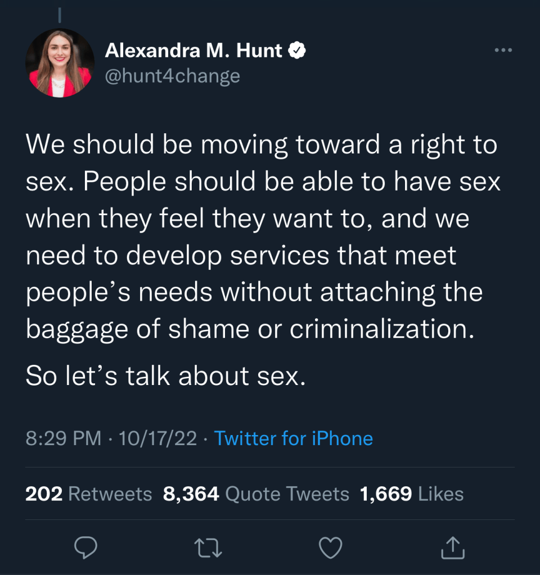The image size is (540, 575).
Task: Click the Alexandra M. Hunt display name
Action: coord(193,51)
